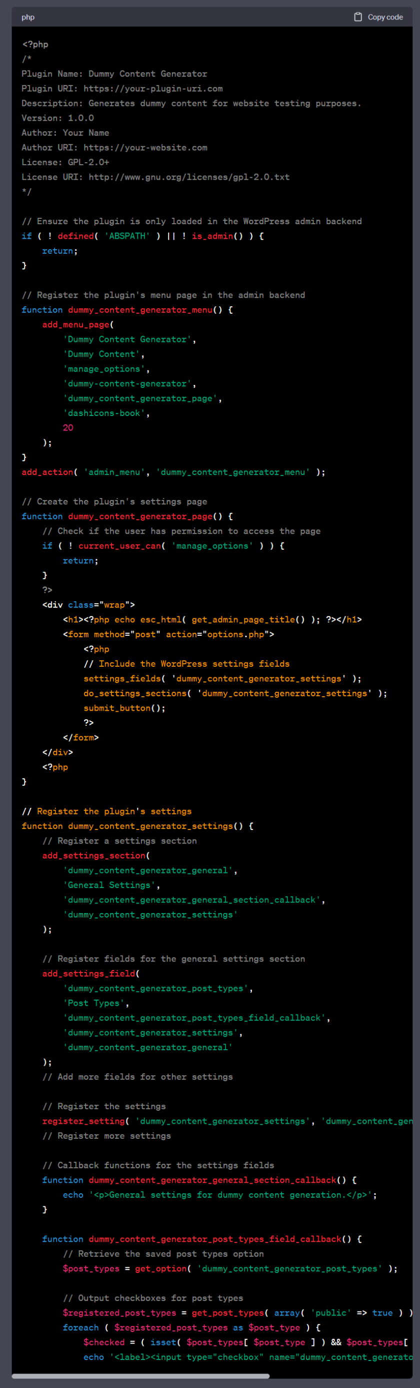Screen dimensions: 420x1388
Task: Click the 'dummy-content-generator' slug string
Action: point(129,383)
